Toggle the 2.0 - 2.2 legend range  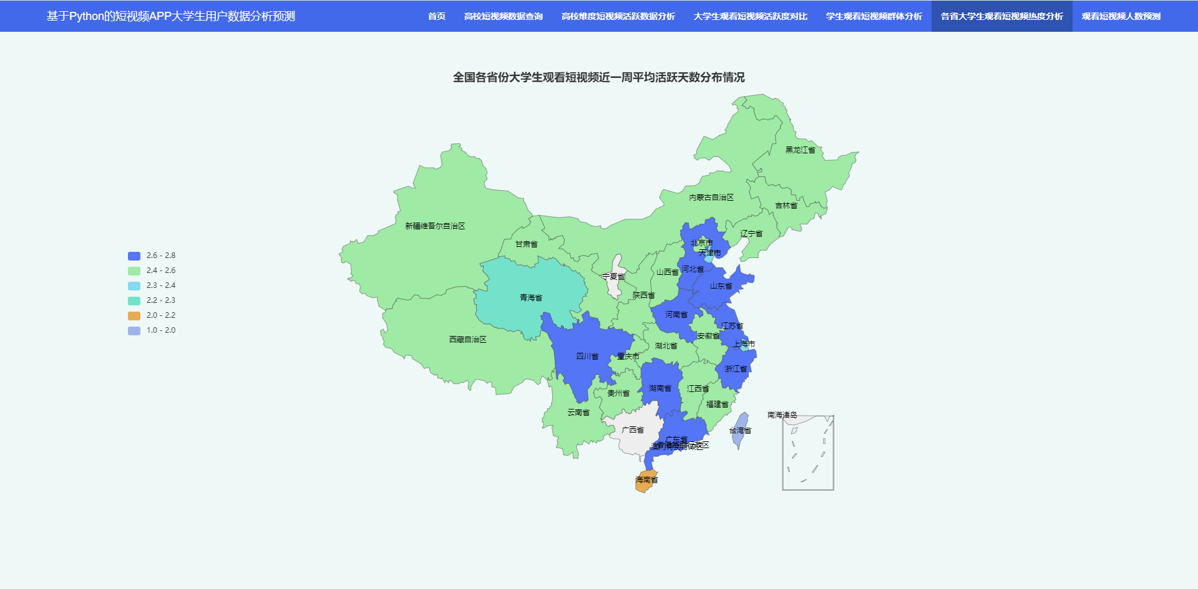point(152,315)
